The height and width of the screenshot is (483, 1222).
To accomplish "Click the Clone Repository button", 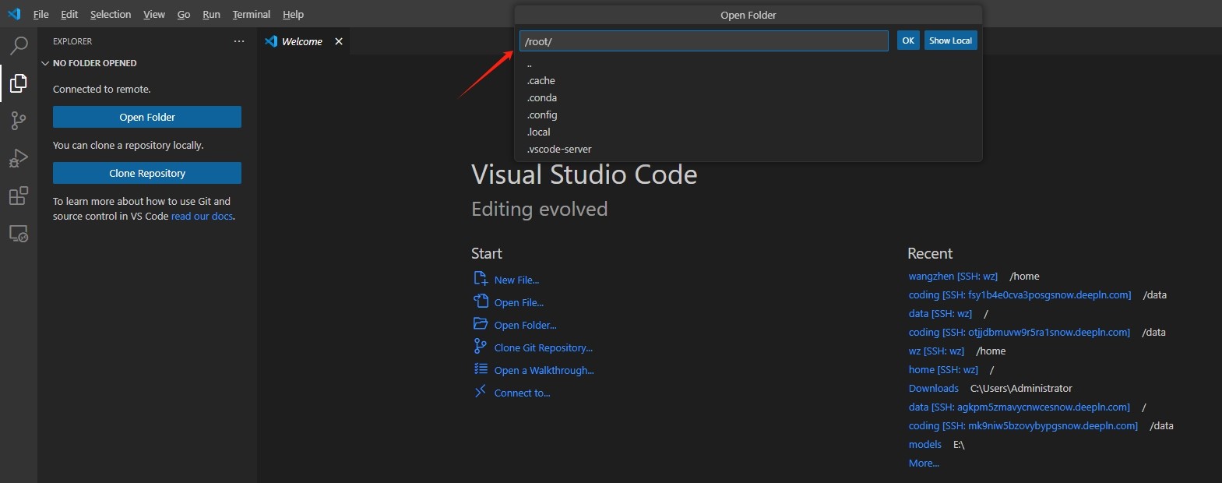I will (147, 173).
